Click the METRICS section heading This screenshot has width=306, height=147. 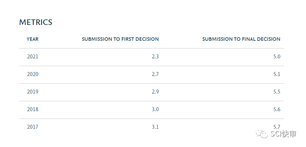click(36, 23)
